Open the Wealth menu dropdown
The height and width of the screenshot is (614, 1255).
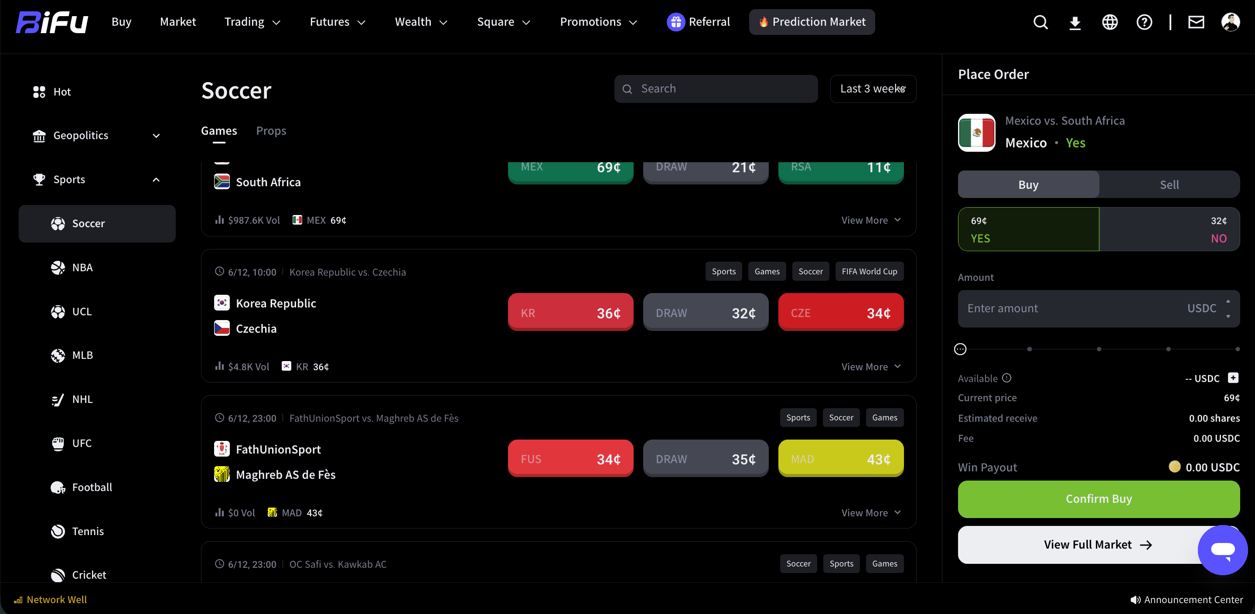click(421, 22)
